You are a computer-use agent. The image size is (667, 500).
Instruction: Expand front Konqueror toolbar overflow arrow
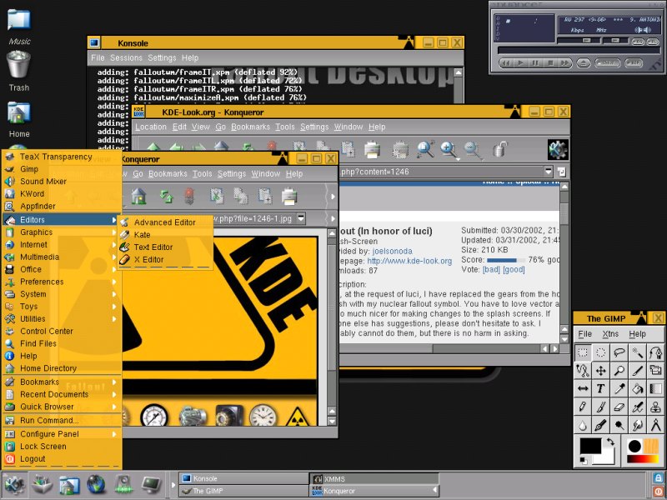click(x=333, y=197)
